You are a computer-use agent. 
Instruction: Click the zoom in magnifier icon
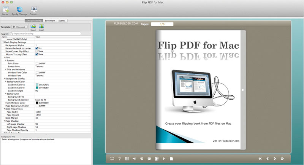(142, 159)
